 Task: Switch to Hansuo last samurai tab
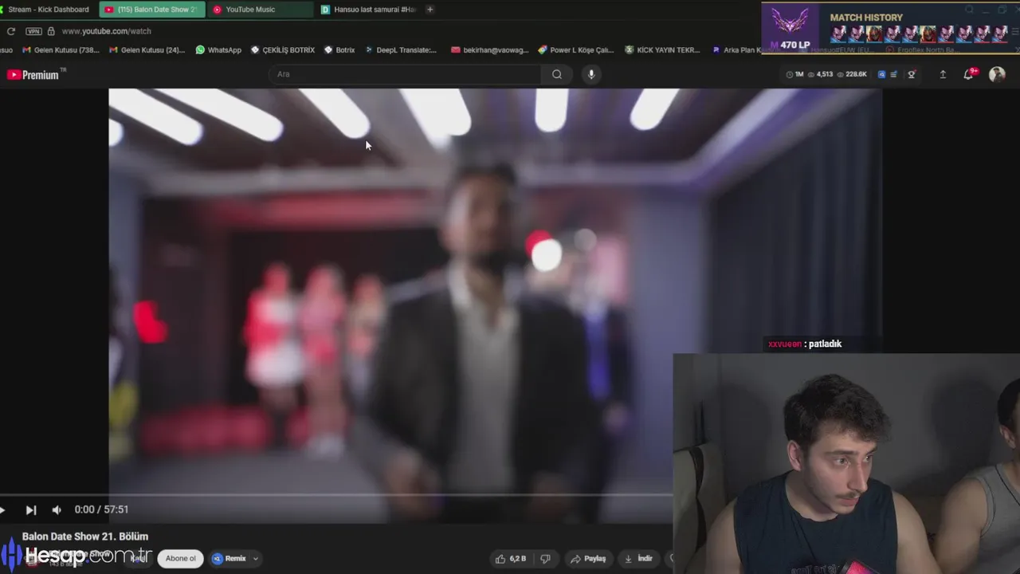pos(368,10)
